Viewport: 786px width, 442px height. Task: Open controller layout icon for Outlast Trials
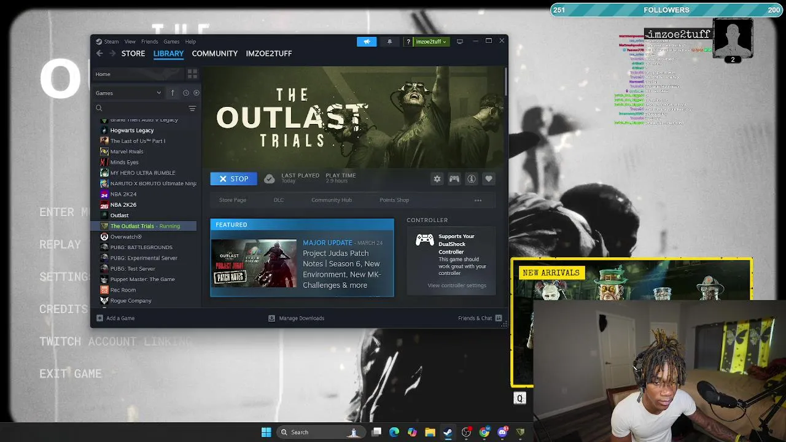454,179
